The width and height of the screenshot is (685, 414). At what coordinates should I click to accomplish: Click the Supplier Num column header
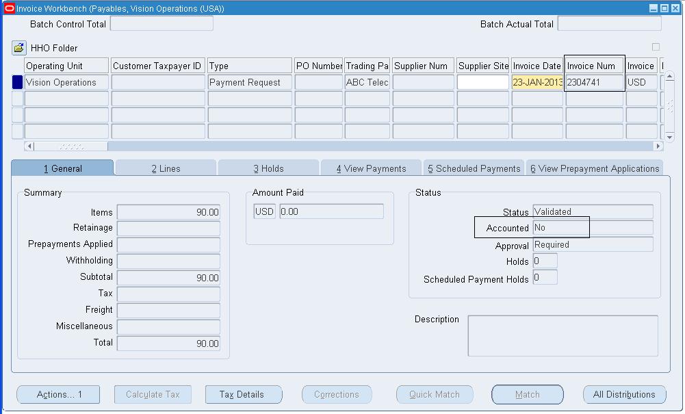click(422, 65)
